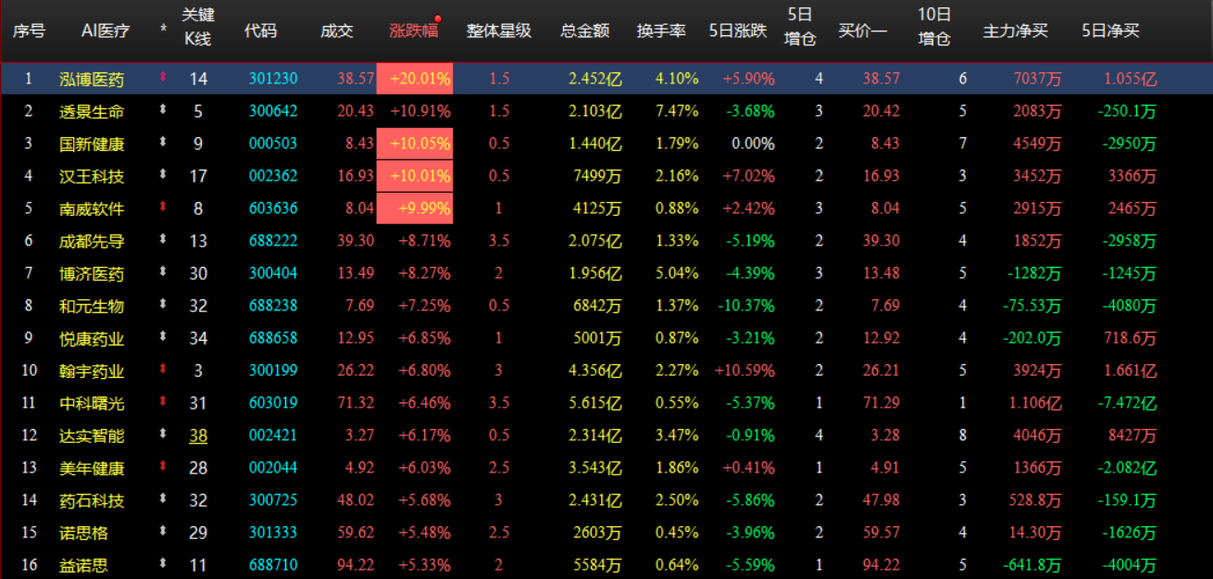Select stock name 成都先导
Image resolution: width=1213 pixels, height=579 pixels.
(91, 241)
